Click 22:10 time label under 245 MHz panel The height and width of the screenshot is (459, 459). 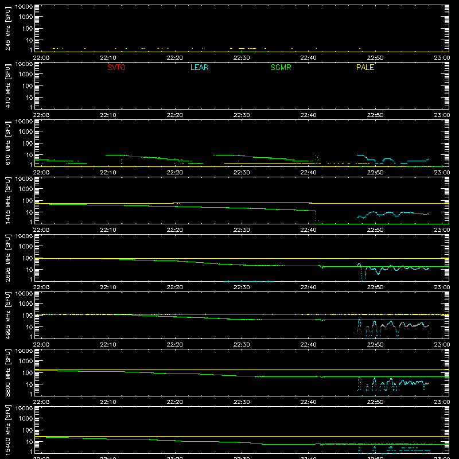pos(108,58)
